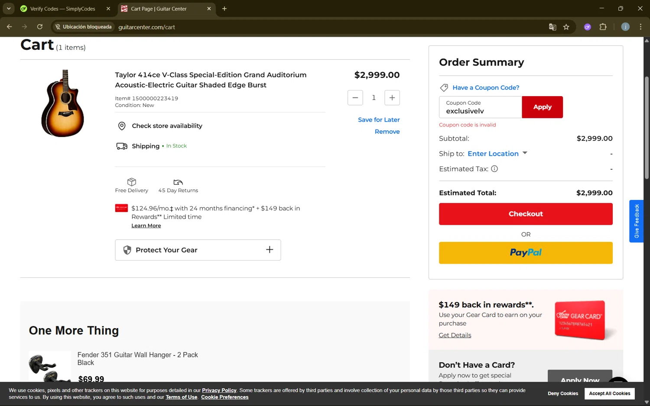Switch to the Verify Codes SimplyCodes tab
The width and height of the screenshot is (650, 406).
point(62,9)
